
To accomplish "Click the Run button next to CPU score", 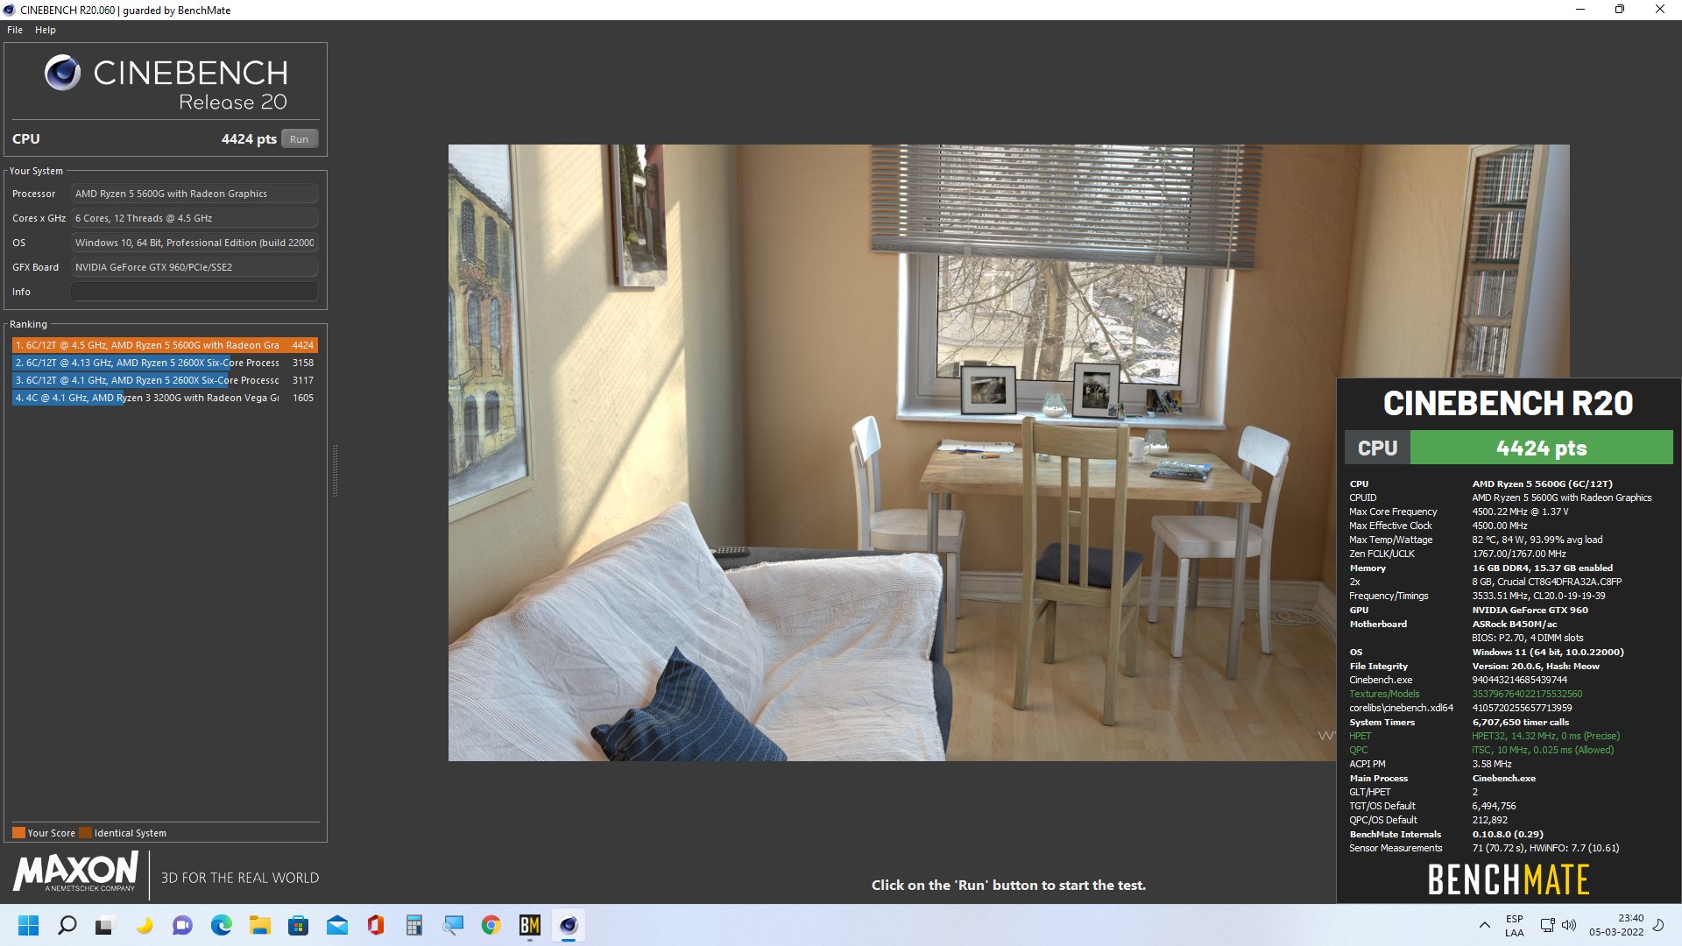I will pyautogui.click(x=299, y=139).
